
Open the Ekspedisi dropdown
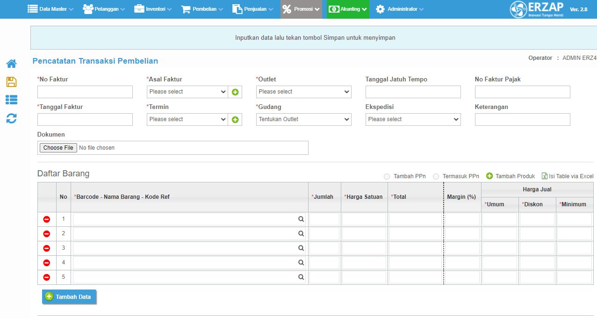coord(413,120)
